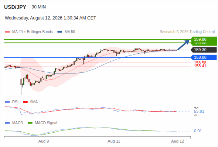Click the Aug 9 date axis label
This screenshot has width=218, height=147.
[44, 141]
